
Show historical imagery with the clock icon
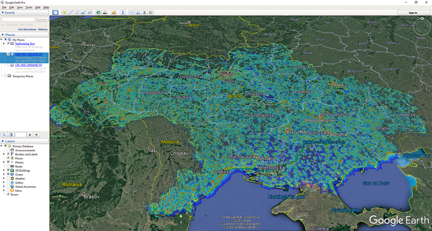click(99, 13)
